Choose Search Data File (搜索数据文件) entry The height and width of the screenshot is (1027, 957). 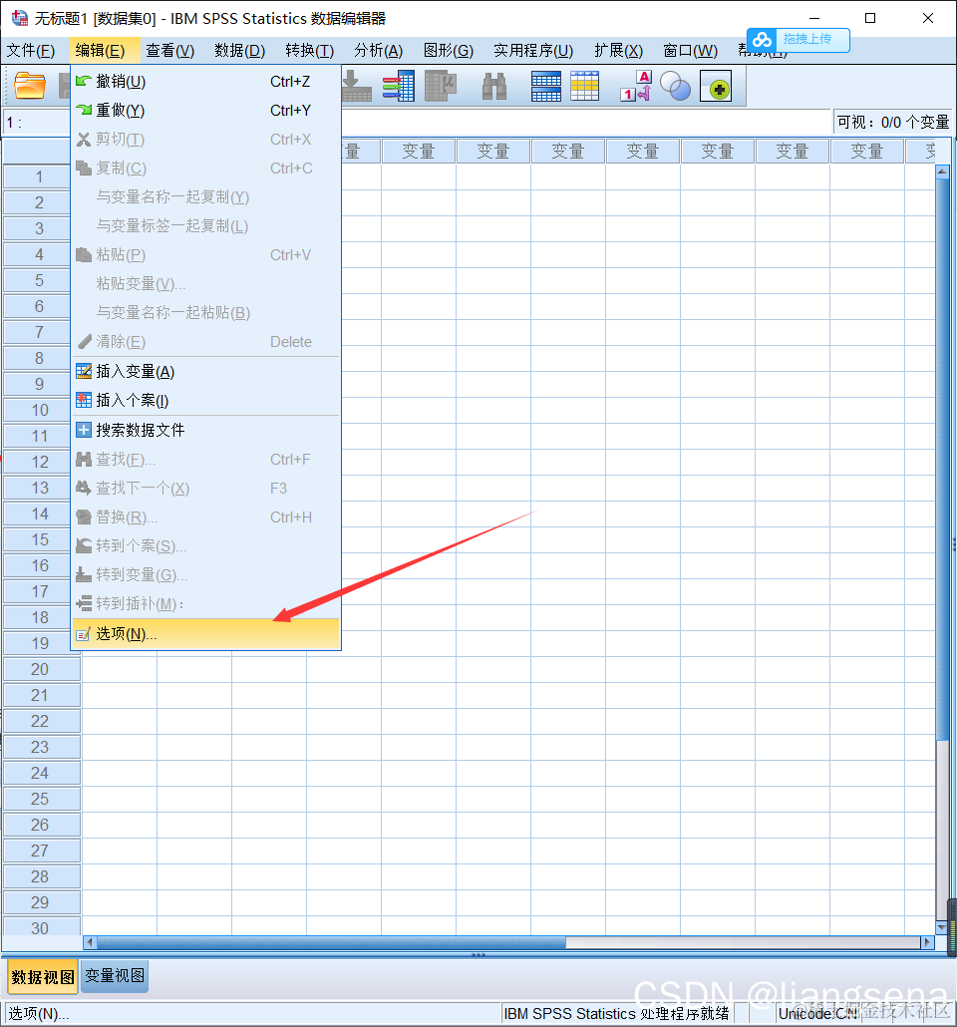point(205,430)
